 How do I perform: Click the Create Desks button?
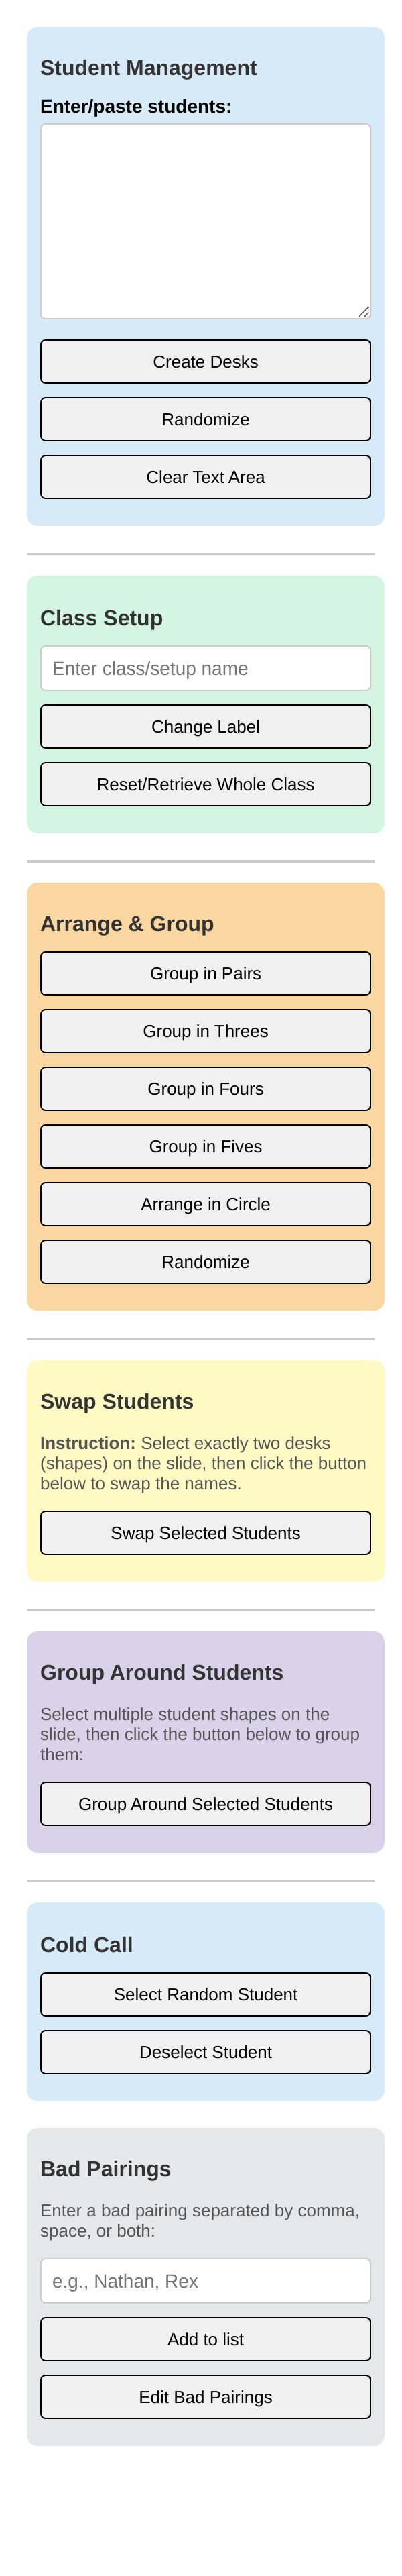(x=205, y=362)
